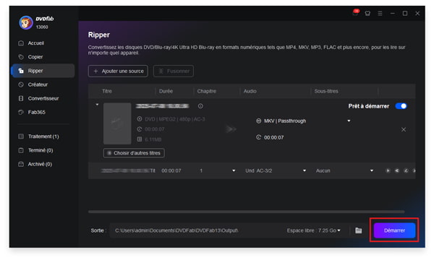This screenshot has width=434, height=260.
Task: Open the skin/theme shirt icon
Action: click(367, 13)
